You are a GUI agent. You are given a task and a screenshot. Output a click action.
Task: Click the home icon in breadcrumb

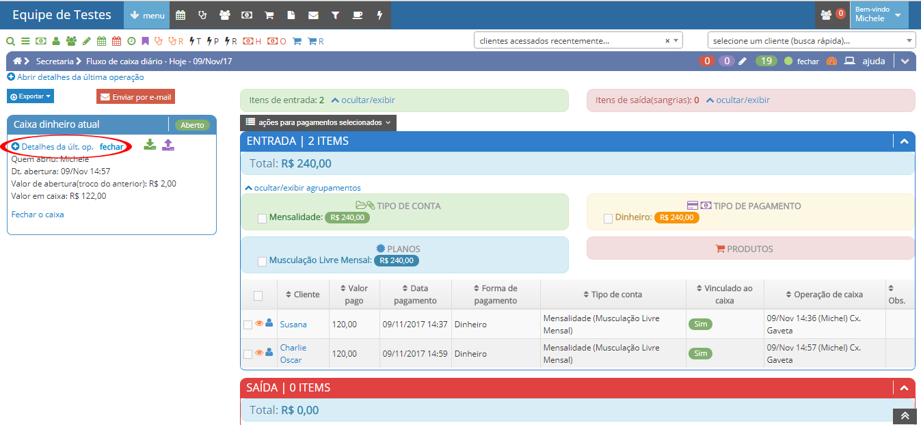18,61
